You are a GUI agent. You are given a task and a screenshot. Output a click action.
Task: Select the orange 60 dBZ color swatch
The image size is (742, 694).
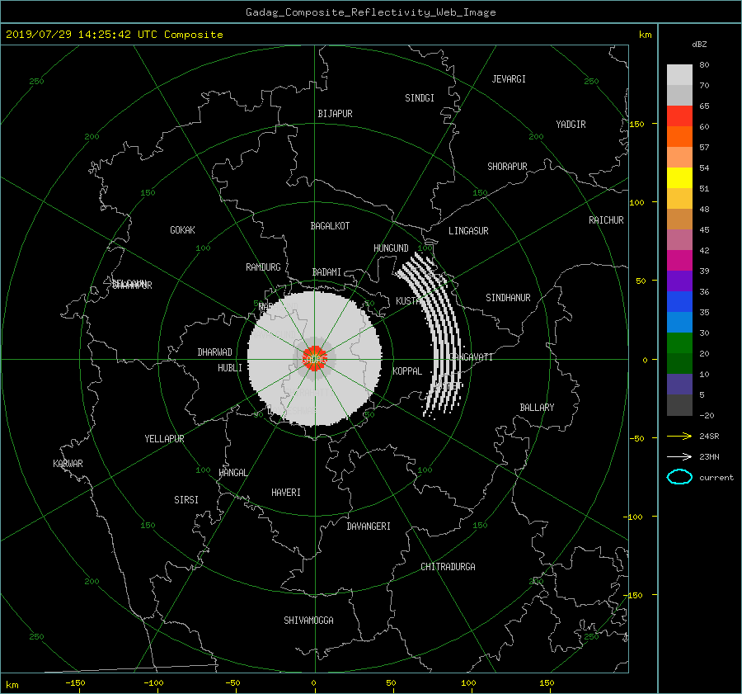click(679, 137)
